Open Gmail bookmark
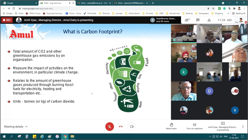The height and width of the screenshot is (140, 248). click(19, 13)
